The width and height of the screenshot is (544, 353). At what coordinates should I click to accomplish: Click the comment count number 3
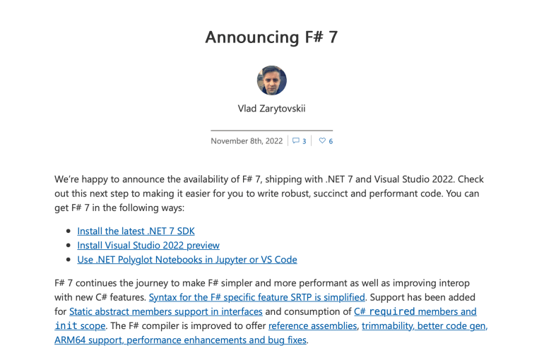[x=304, y=141]
